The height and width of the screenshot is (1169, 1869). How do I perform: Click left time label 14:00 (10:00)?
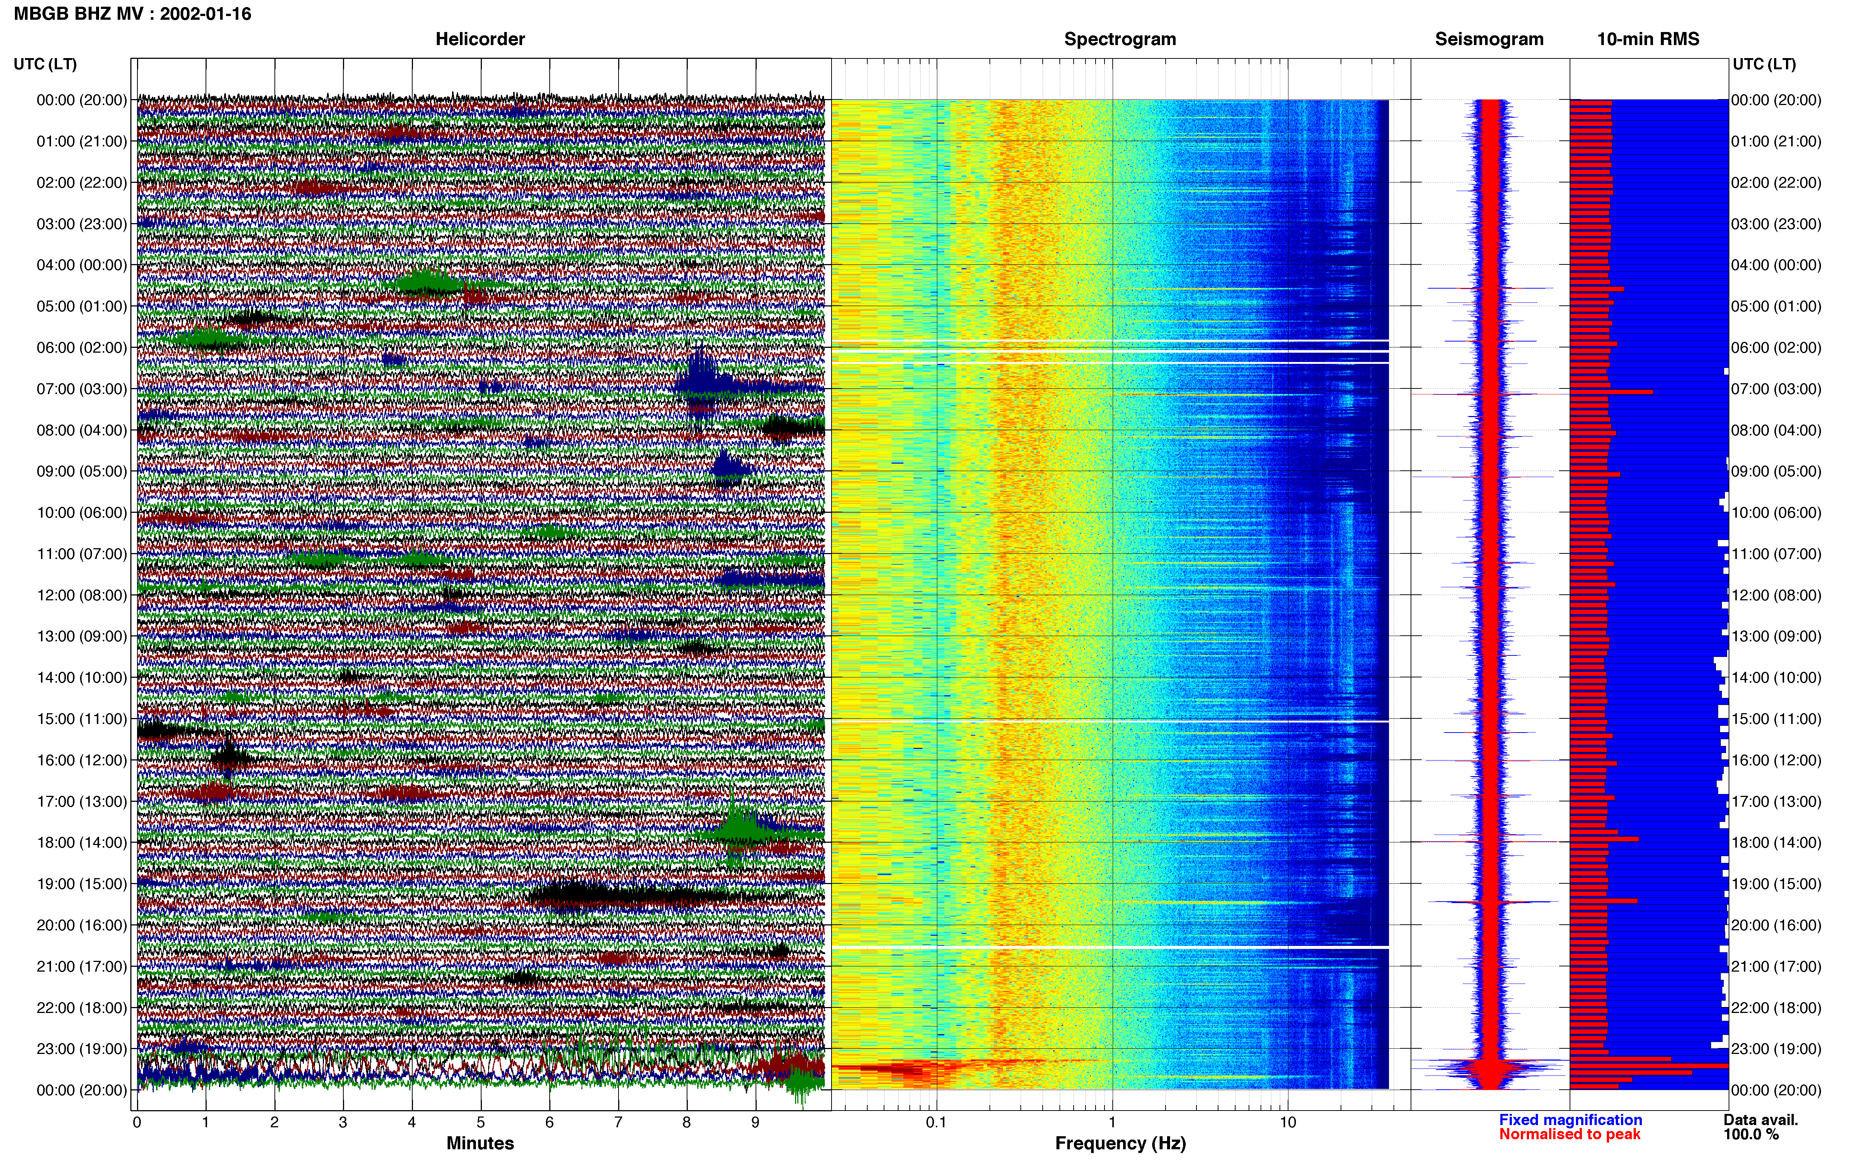(x=82, y=677)
